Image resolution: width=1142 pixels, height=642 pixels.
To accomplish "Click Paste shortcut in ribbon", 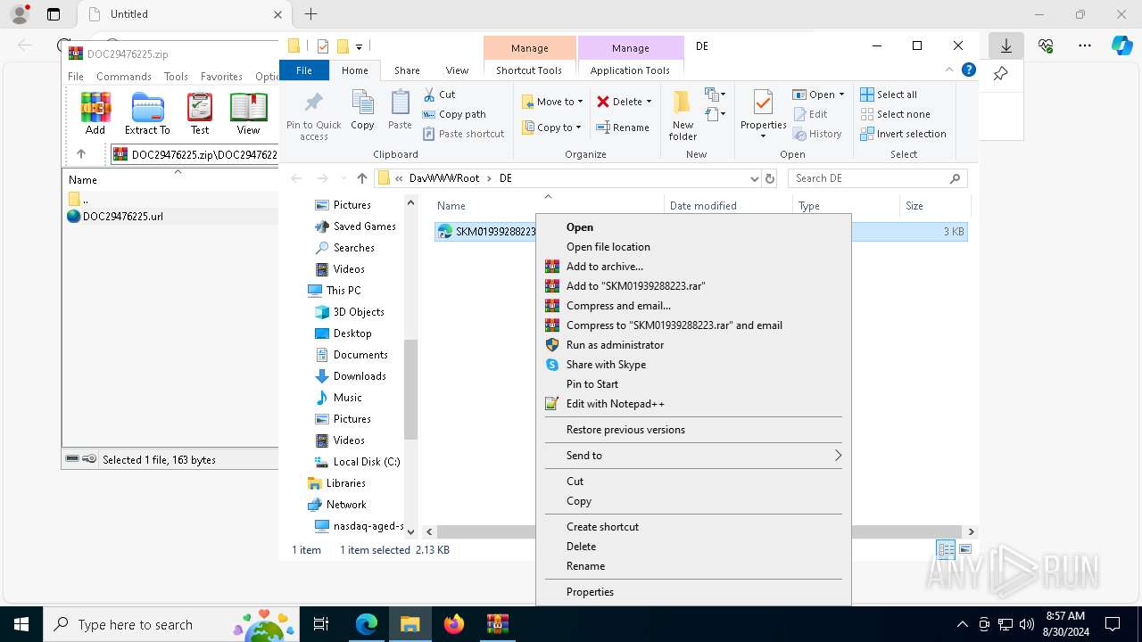I will [464, 134].
